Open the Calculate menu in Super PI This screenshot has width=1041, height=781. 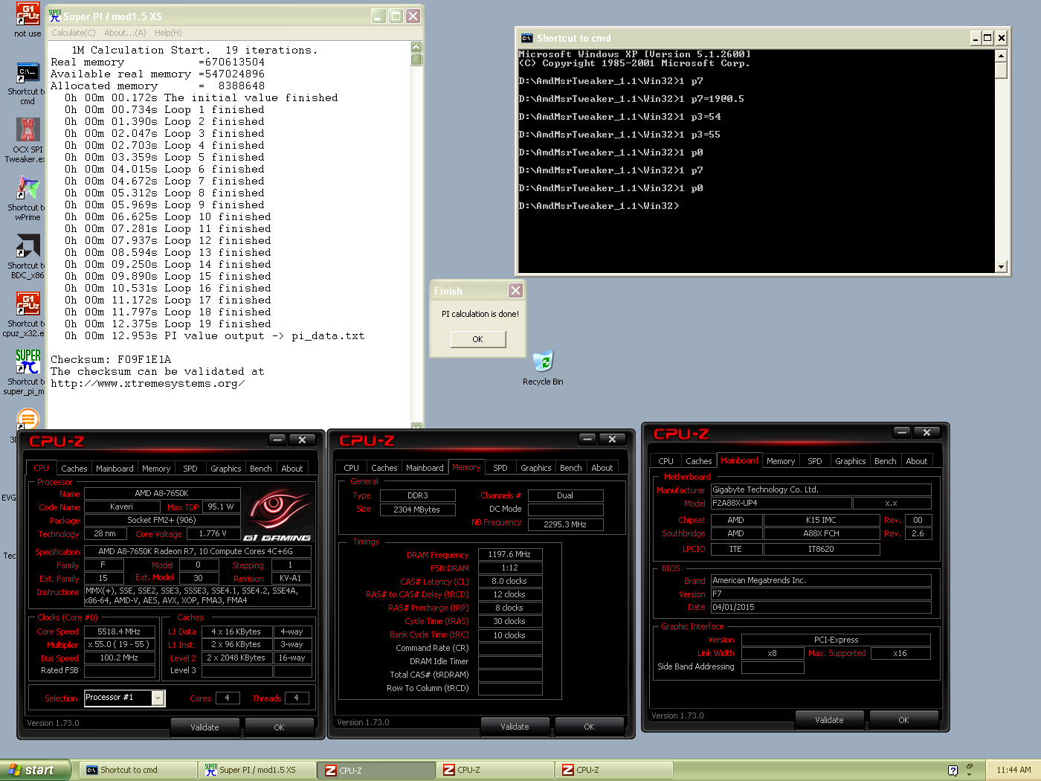coord(73,33)
